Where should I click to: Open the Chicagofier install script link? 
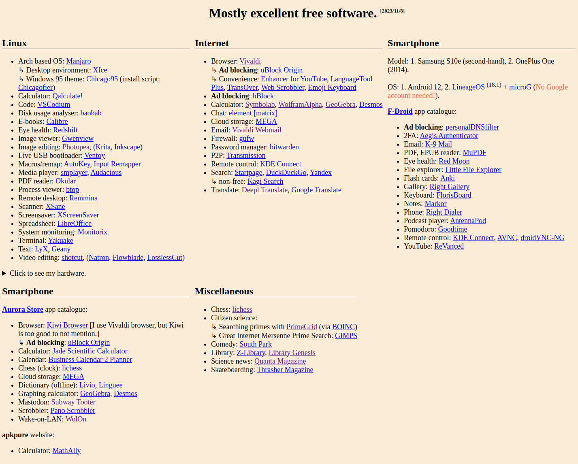36,87
